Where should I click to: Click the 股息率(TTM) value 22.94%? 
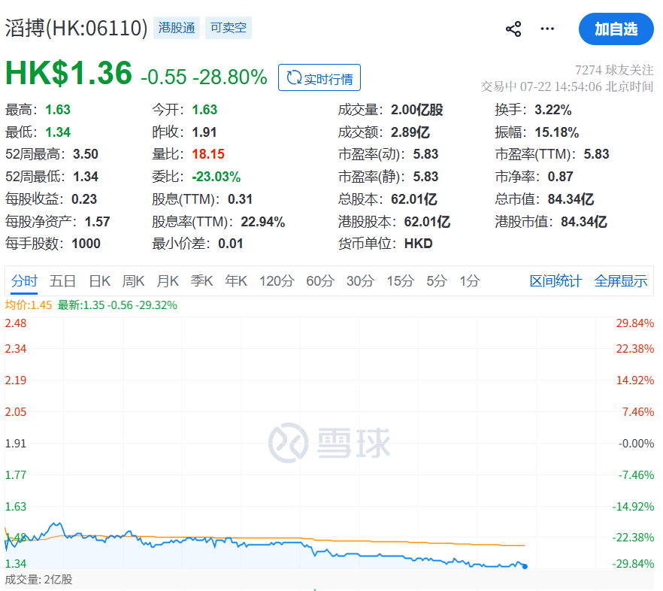tap(262, 222)
